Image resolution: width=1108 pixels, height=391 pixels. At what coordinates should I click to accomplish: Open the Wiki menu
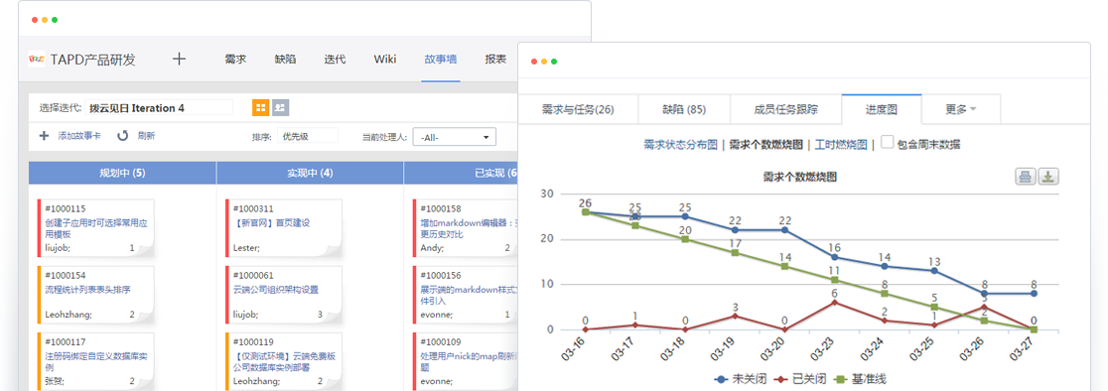click(x=385, y=59)
